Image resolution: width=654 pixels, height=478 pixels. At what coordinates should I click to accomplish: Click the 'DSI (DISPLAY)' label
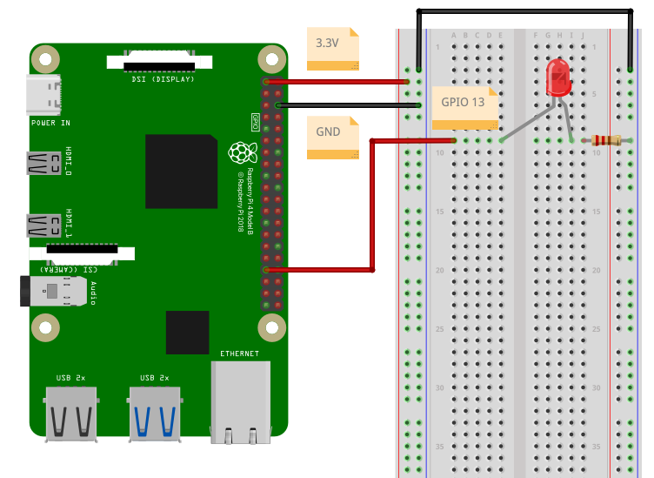tap(163, 79)
